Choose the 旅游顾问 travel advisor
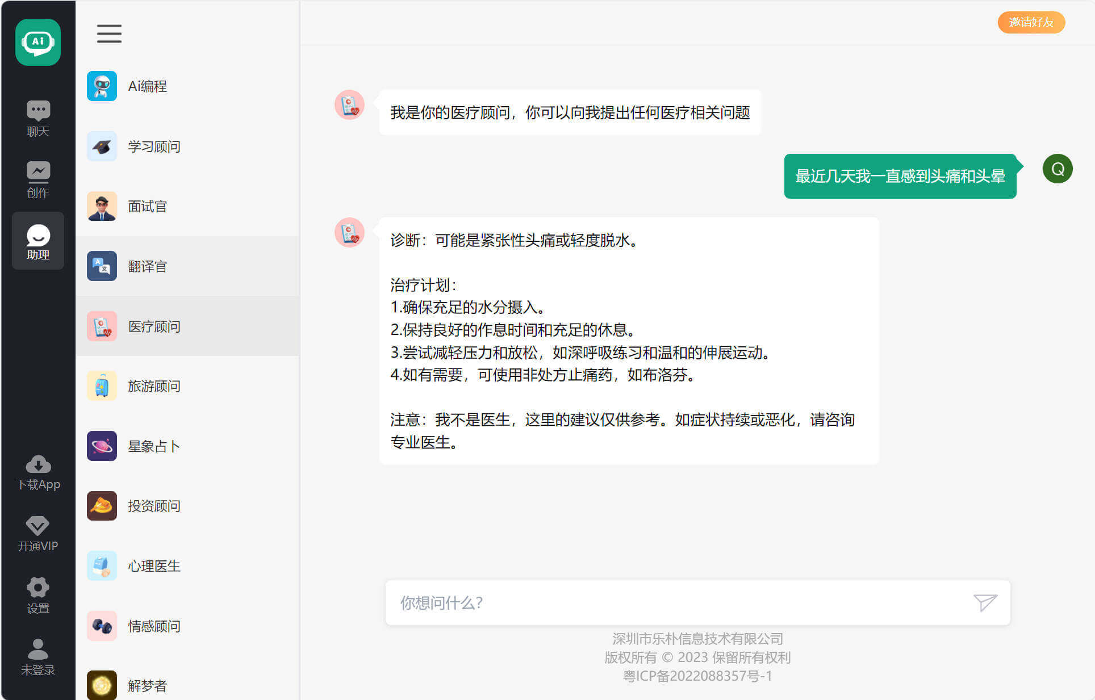The image size is (1095, 700). [153, 386]
